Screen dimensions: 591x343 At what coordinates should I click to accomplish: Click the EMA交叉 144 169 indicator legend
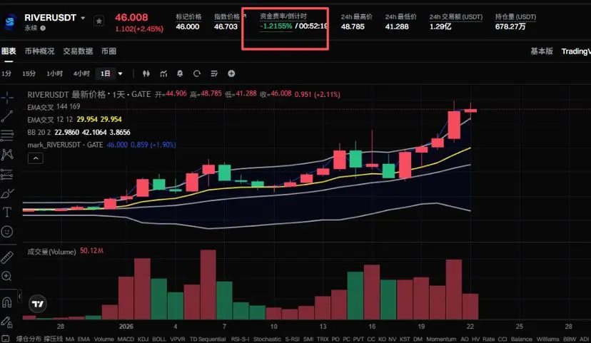[54, 107]
